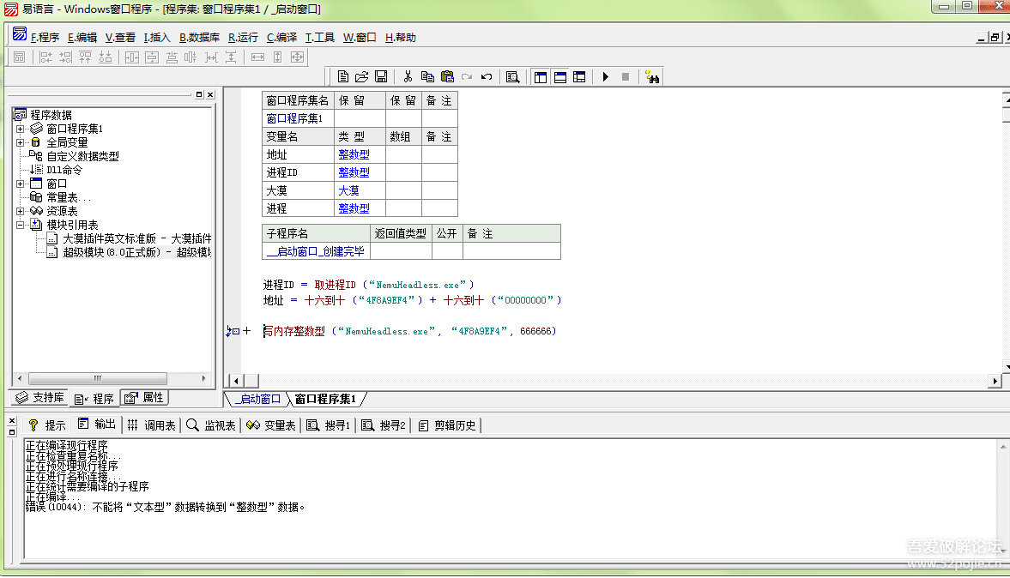Viewport: 1010px width, 578px height.
Task: Open the F.程序 menu
Action: coord(45,38)
